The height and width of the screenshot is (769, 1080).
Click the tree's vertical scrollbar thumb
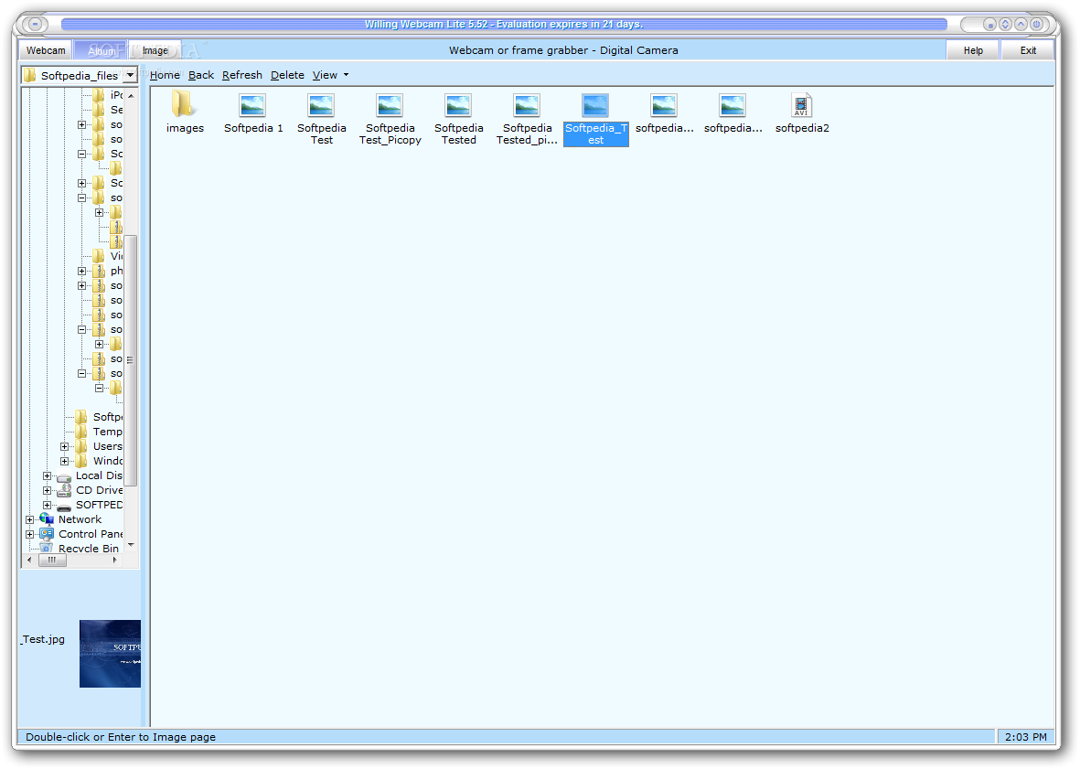tap(130, 360)
